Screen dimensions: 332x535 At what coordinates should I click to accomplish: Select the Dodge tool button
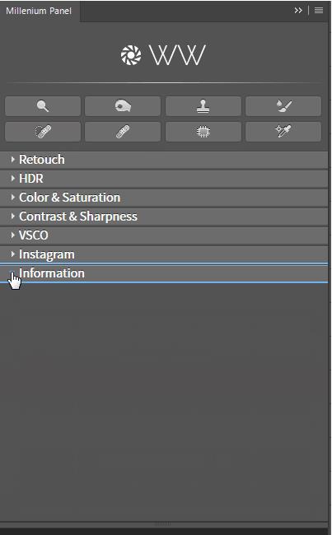pyautogui.click(x=43, y=106)
